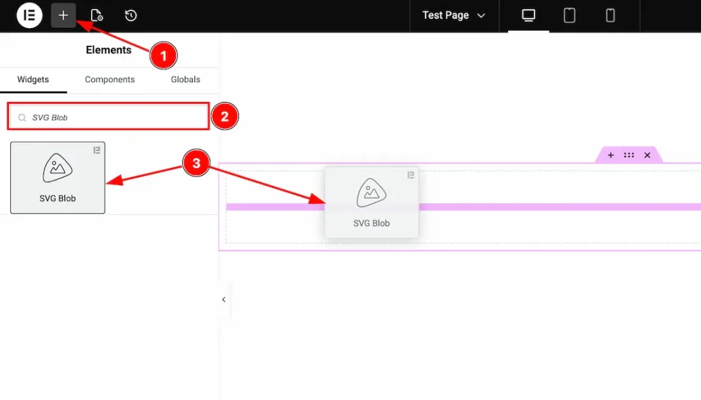Delete the container with the X handle
The image size is (701, 400).
tap(647, 155)
